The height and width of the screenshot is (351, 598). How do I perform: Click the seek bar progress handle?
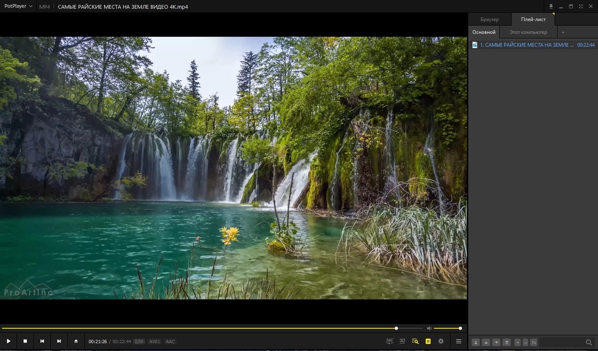[396, 328]
